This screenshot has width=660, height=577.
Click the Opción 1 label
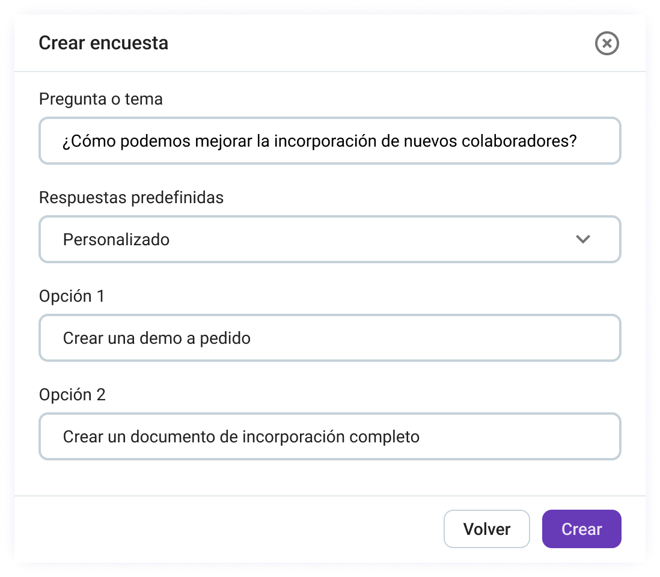(72, 296)
